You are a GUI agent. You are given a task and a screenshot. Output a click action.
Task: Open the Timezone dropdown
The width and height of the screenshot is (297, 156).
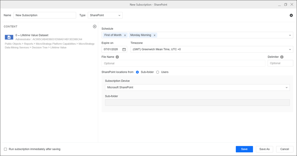(211, 49)
